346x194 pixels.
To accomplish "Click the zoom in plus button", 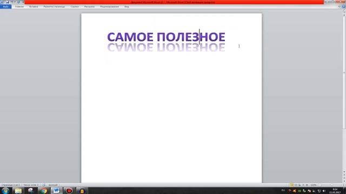I will 344,185.
